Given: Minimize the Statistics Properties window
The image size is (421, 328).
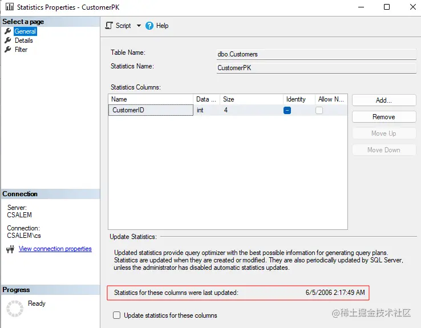Looking at the screenshot, I should pyautogui.click(x=361, y=7).
